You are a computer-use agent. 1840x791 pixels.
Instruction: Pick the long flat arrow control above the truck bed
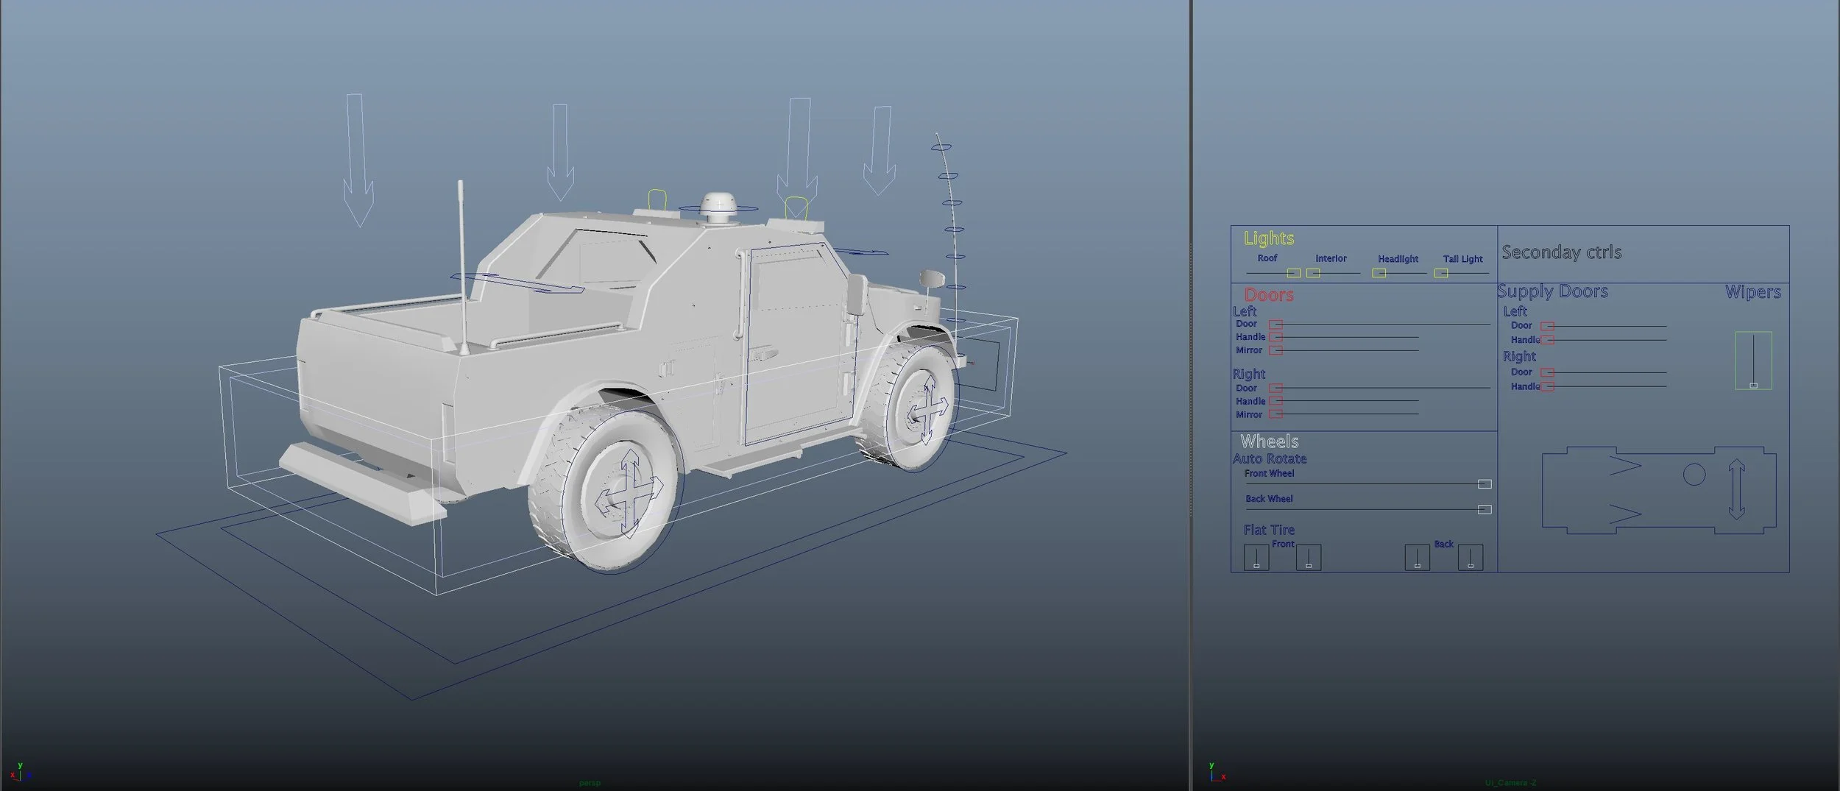[517, 283]
